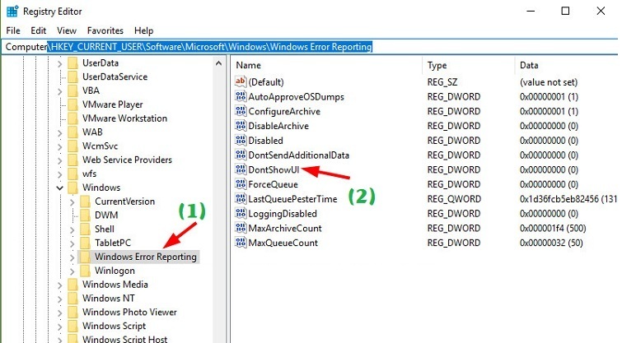Select the (Default) string value icon

point(241,81)
